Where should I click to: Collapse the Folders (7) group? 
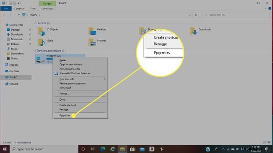tap(34, 23)
